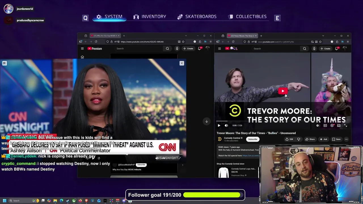
Task: Open extensions puzzle icon in left browser
Action: 200,42
